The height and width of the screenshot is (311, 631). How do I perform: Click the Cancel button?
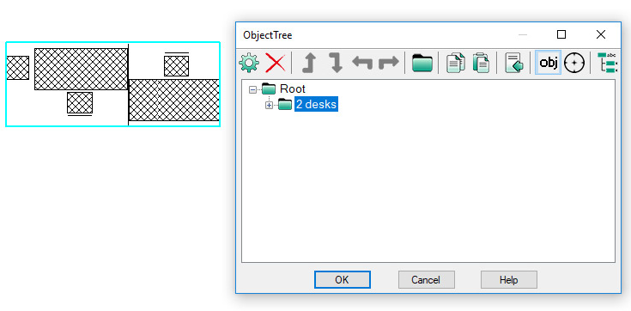tap(426, 279)
